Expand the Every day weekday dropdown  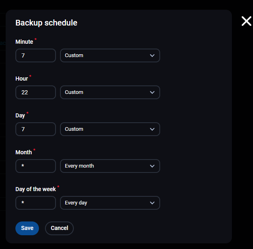click(105, 203)
